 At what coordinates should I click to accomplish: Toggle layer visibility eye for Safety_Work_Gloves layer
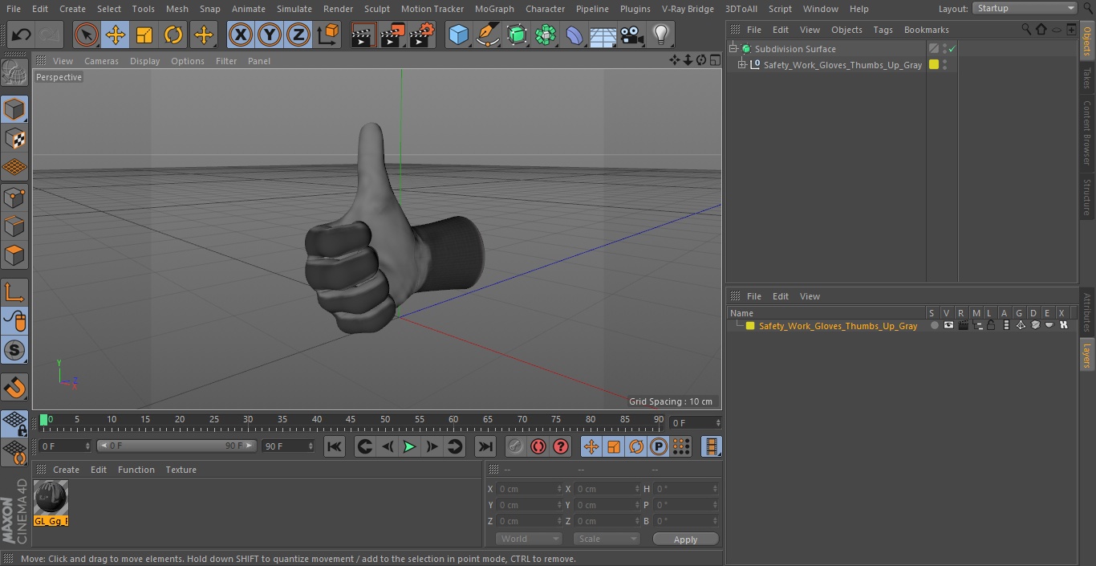[948, 325]
